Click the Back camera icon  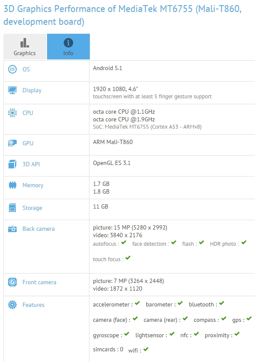[12, 229]
